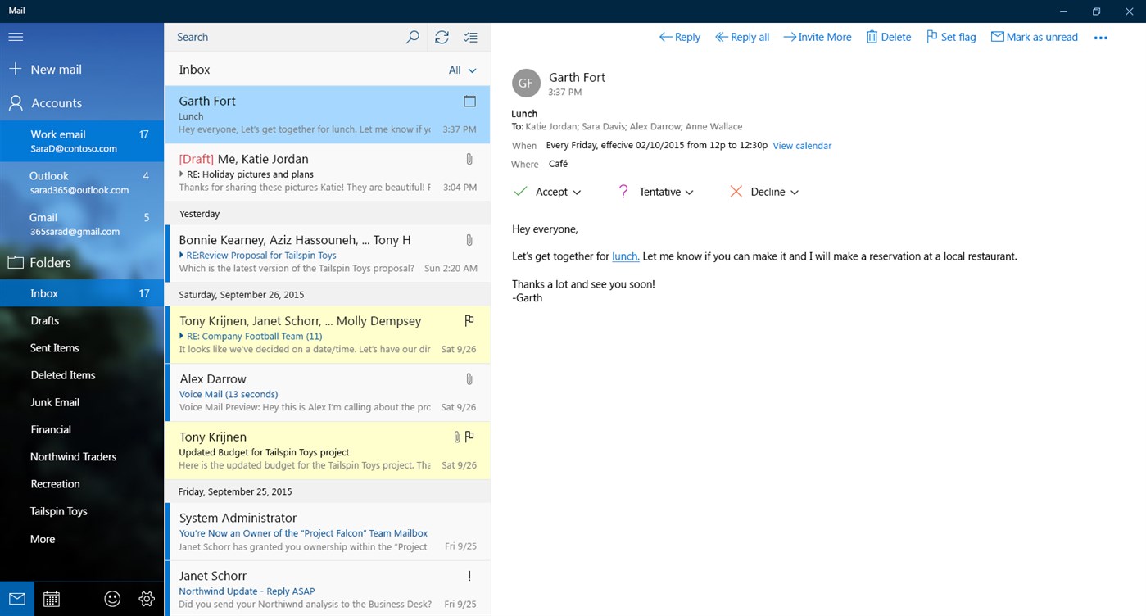1146x616 pixels.
Task: Click the search magnifier icon
Action: click(412, 37)
